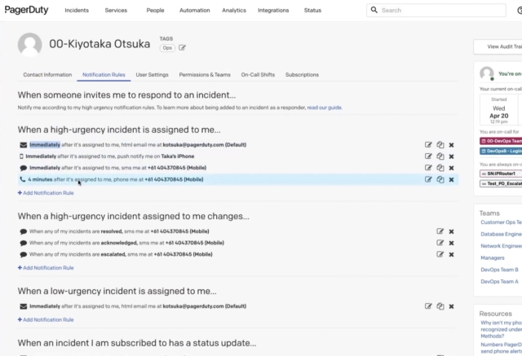Edit the acknowledged incidents sms rule
Viewport: 522px width, 356px height.
coord(440,243)
